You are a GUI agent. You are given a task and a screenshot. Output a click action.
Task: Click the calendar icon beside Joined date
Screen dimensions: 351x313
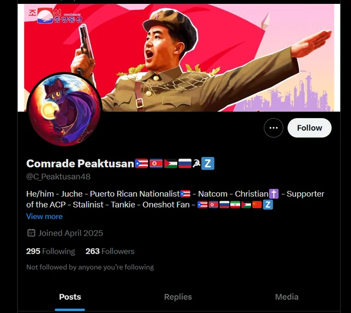click(x=31, y=233)
